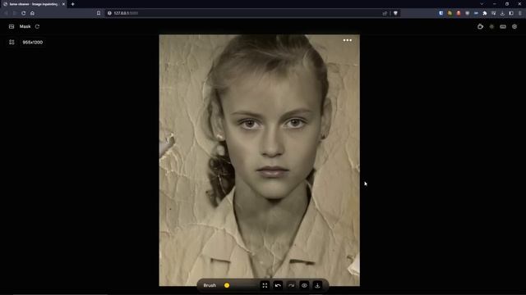Click the browser forward arrow
Viewport: 526px width, 295px height.
pyautogui.click(x=15, y=13)
